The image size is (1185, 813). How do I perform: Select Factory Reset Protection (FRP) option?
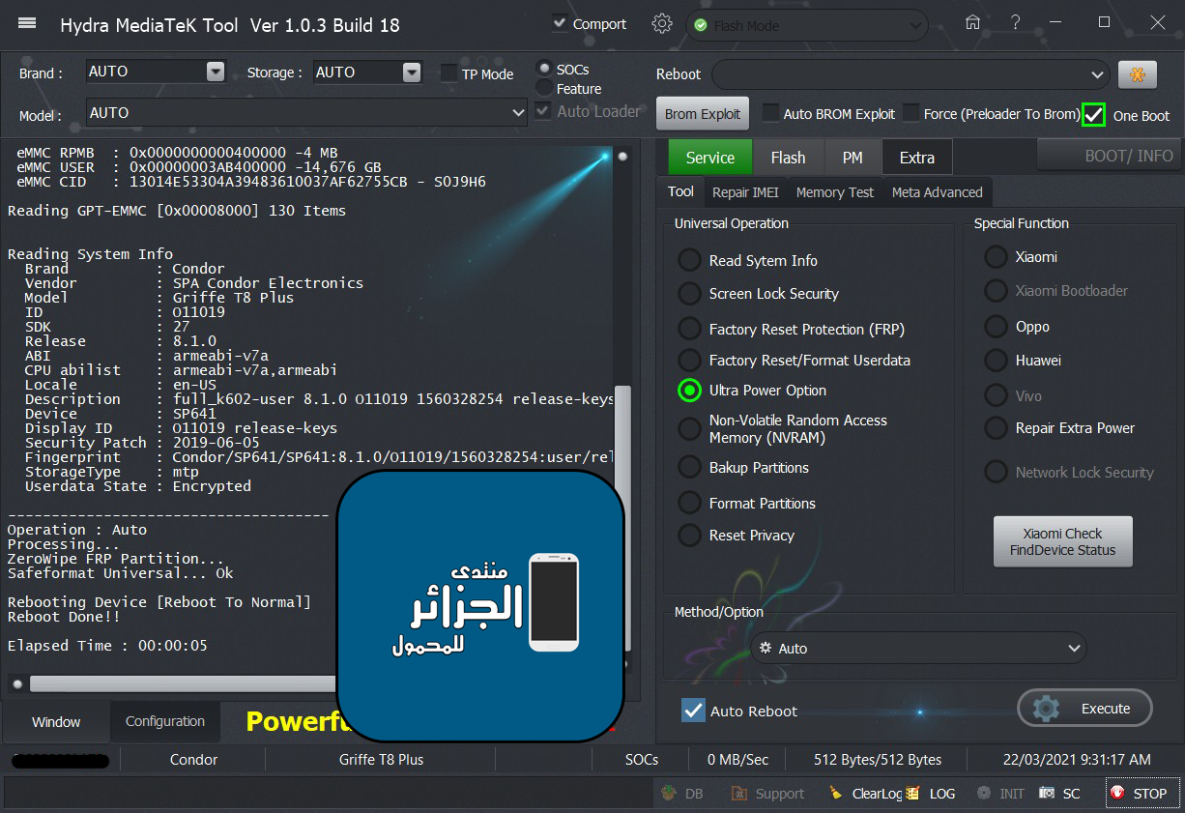689,330
